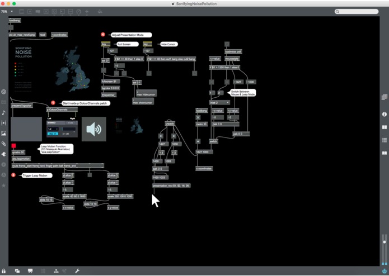Select the unpack object
Image resolution: width=389 pixels, height=276 pixels.
click(x=170, y=123)
